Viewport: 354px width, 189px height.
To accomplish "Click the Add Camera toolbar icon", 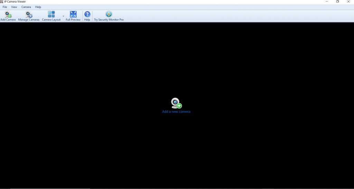I will [x=8, y=14].
